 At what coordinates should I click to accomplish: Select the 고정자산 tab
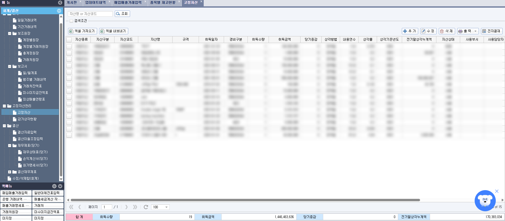[191, 3]
